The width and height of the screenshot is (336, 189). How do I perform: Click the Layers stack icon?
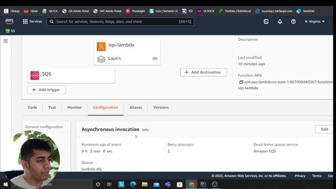pyautogui.click(x=101, y=59)
